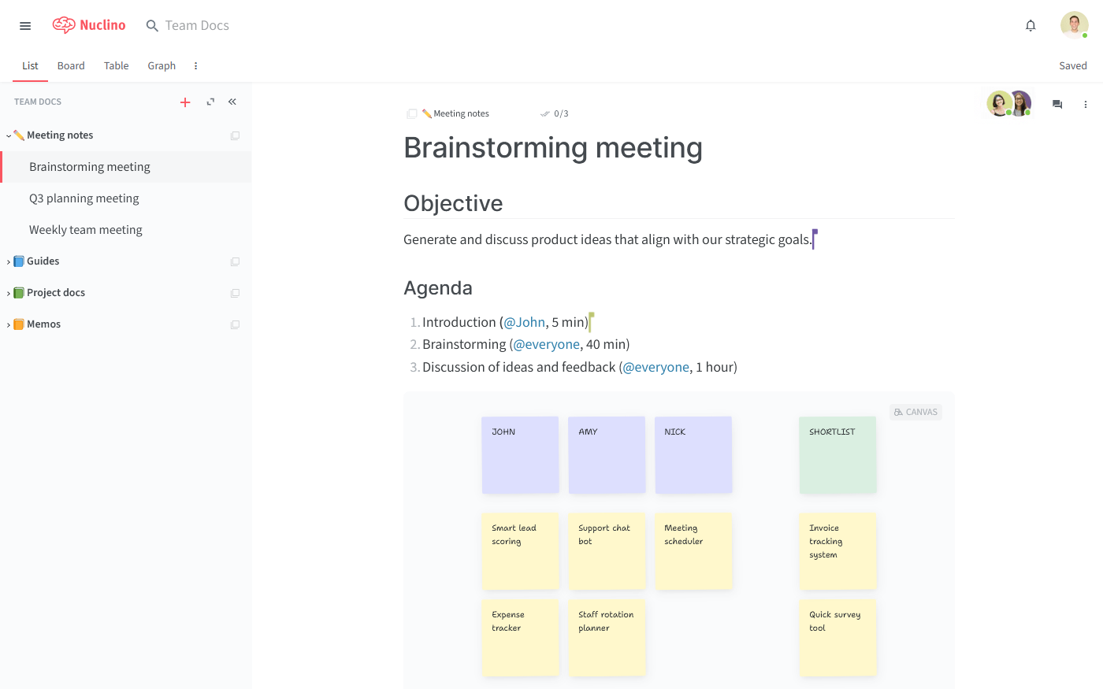Screen dimensions: 1103x689
Task: Expand the Memos collection
Action: tap(9, 324)
